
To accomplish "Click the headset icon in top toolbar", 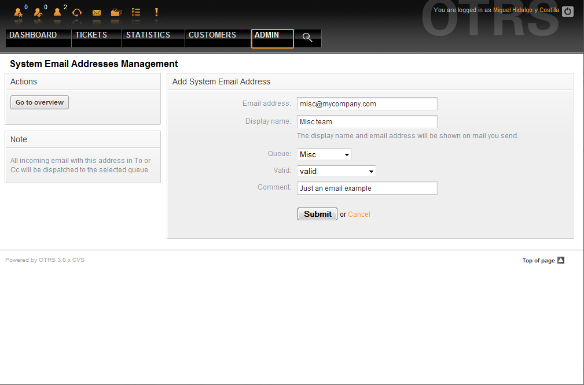I will (76, 13).
